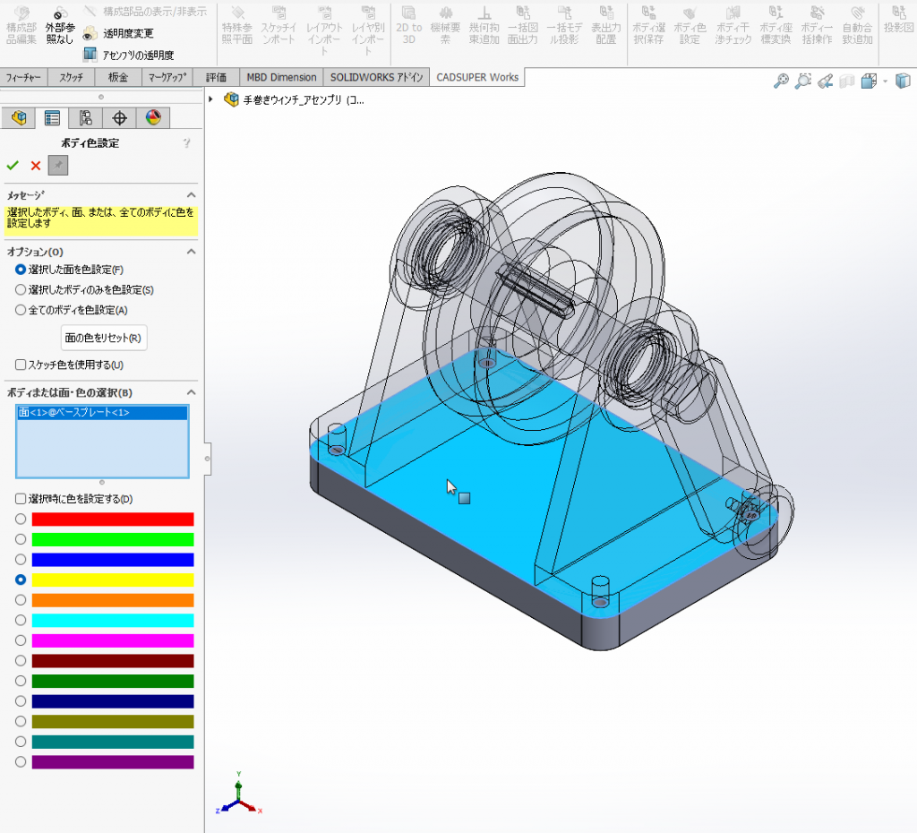Select 全てのボディを色設定 radio option

click(21, 311)
